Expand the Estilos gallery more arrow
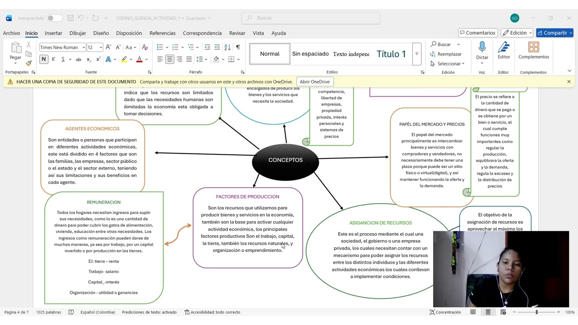The image size is (578, 325). [417, 54]
